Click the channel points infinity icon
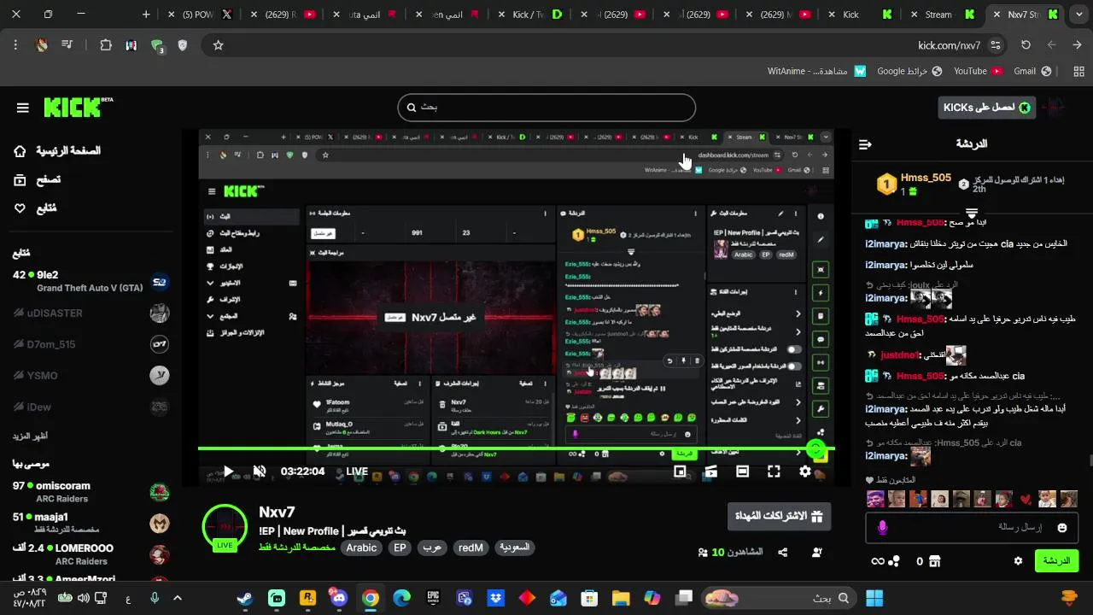1093x615 pixels. [877, 561]
